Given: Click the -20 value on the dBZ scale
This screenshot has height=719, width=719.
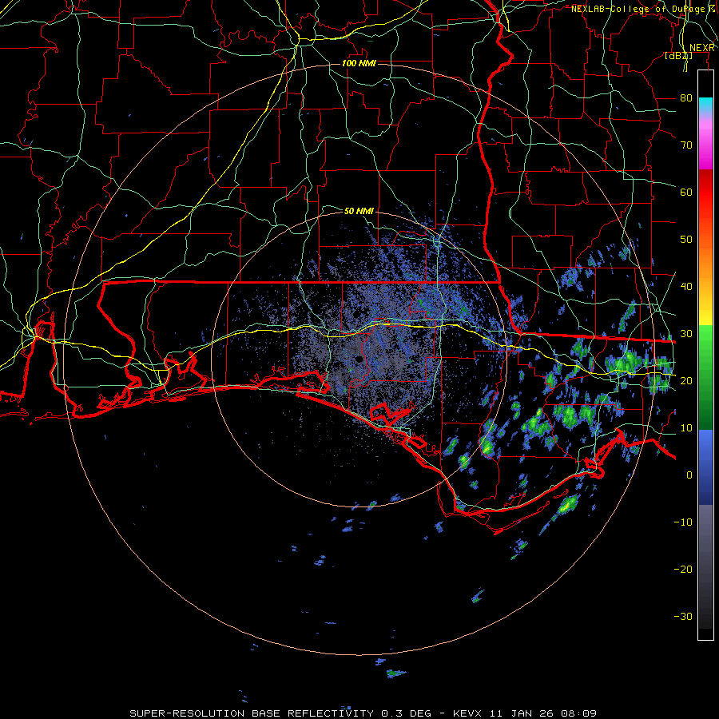Looking at the screenshot, I should 683,569.
